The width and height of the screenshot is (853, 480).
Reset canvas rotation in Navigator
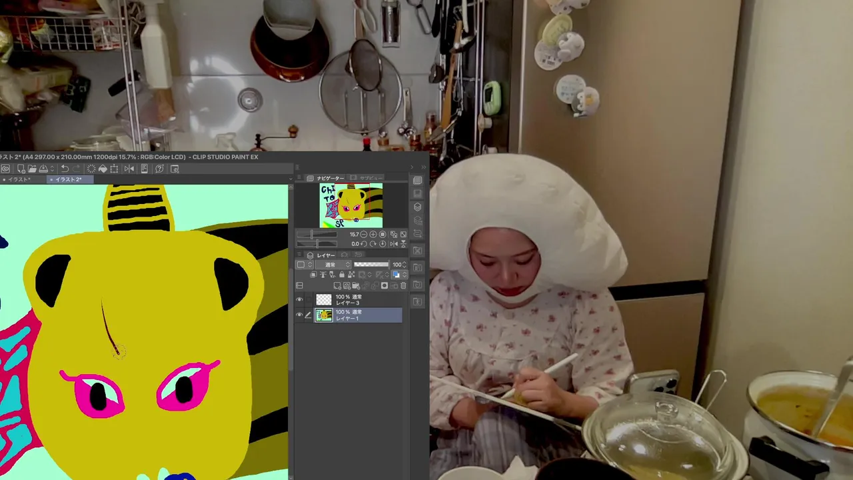click(383, 244)
